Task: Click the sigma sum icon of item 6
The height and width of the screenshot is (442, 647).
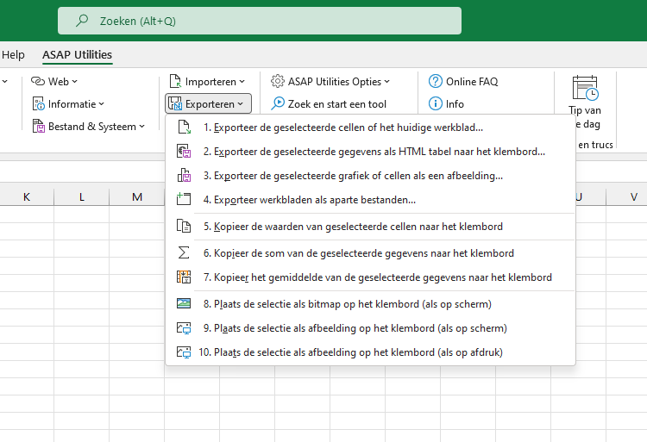Action: tap(184, 252)
